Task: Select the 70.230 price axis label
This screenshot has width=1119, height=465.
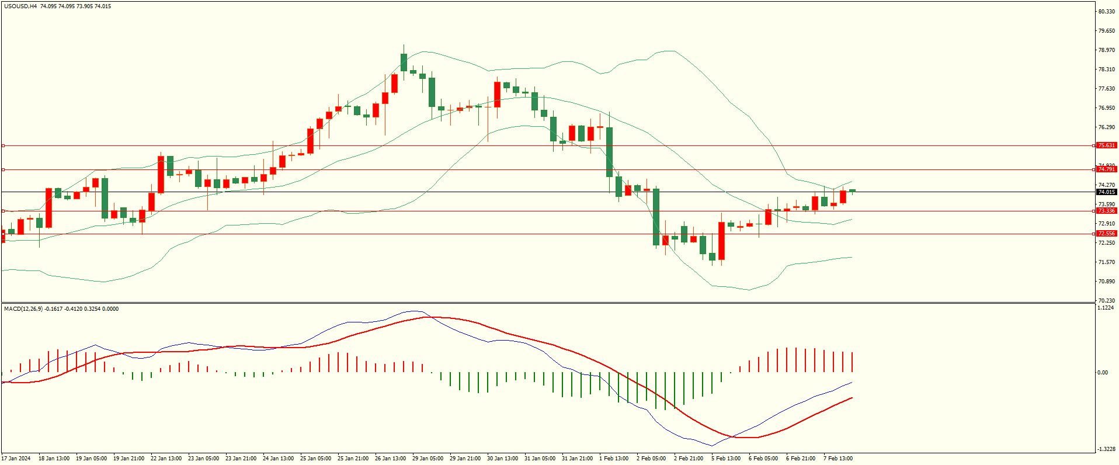Action: tap(1107, 301)
